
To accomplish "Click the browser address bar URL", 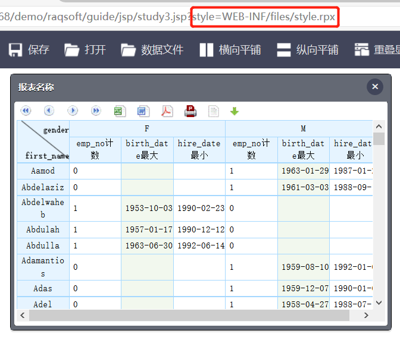I will tap(167, 17).
